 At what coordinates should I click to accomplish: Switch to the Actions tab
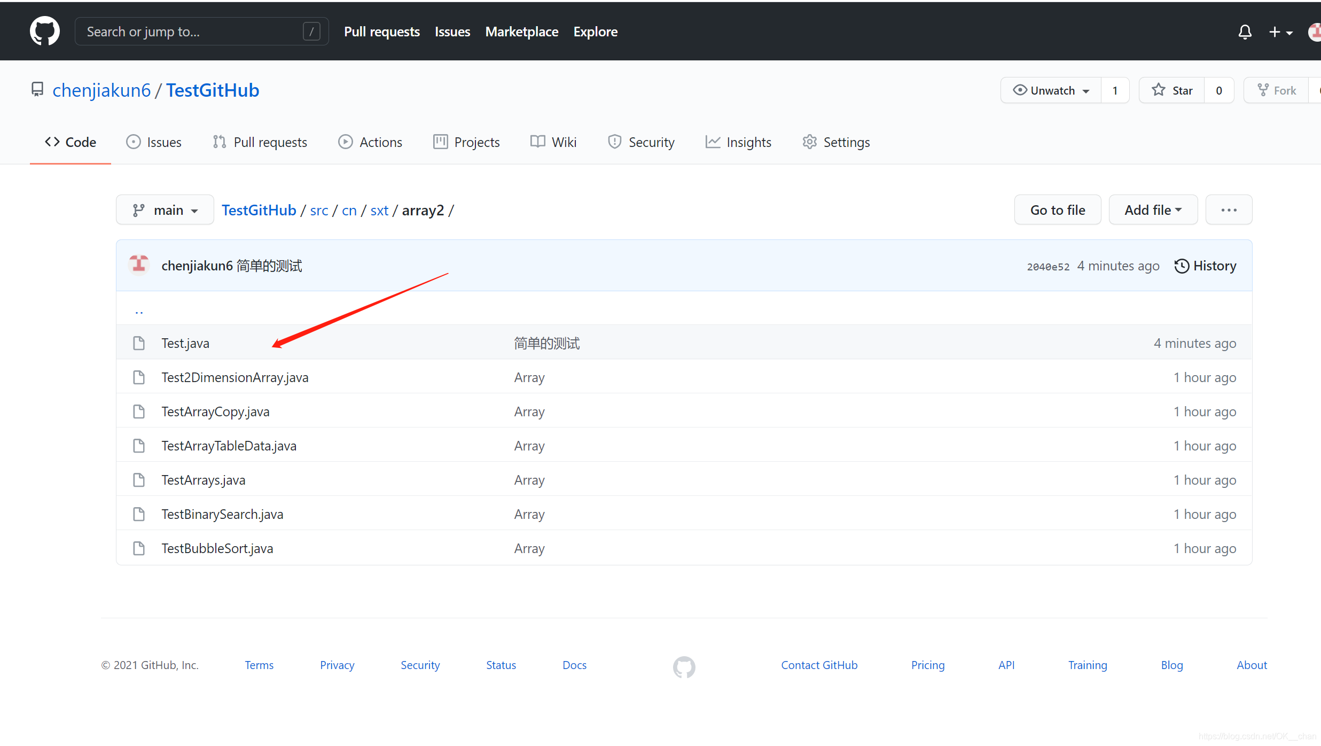coord(370,142)
